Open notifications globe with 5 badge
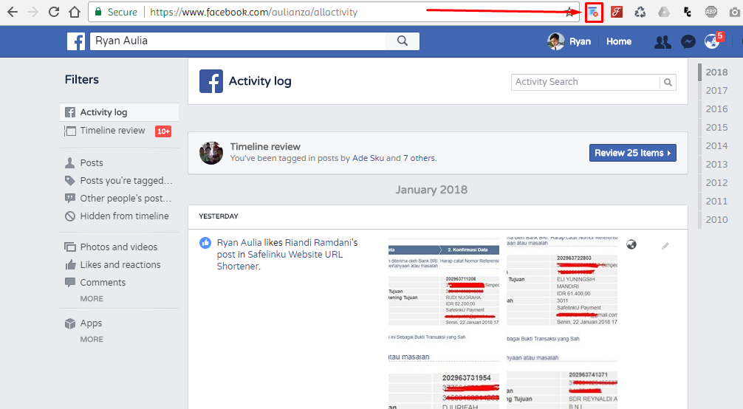 point(712,41)
